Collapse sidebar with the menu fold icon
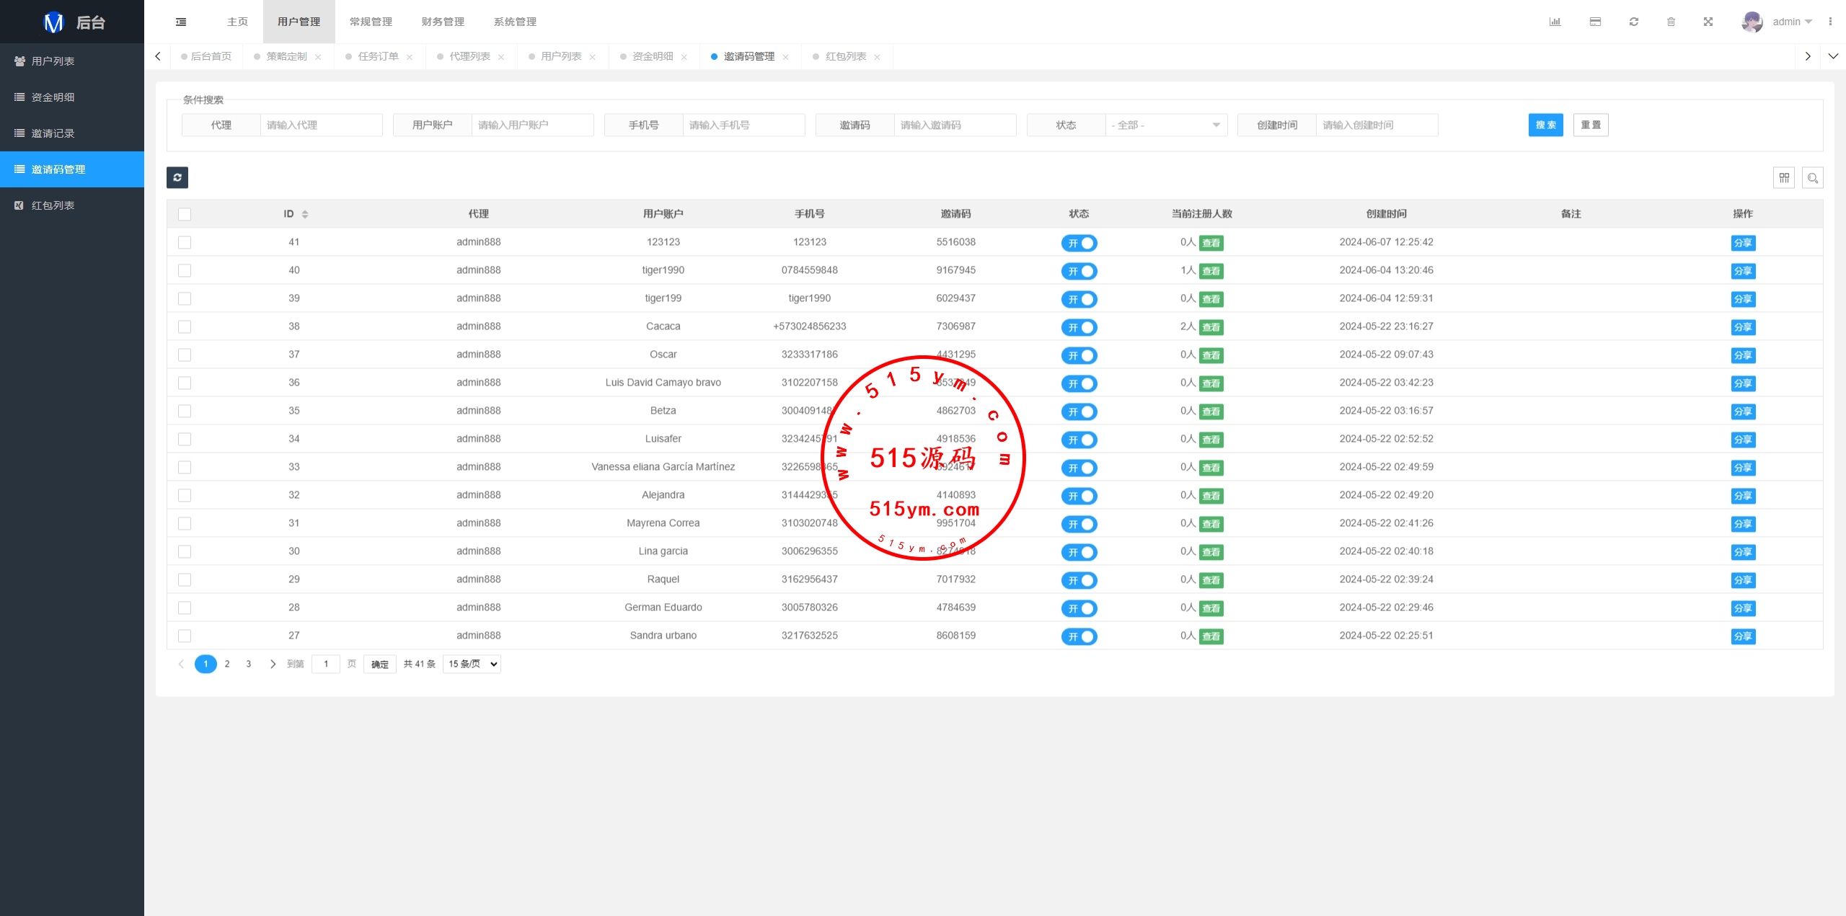 [181, 22]
